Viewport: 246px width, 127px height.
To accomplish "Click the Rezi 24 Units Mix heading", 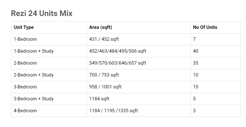I will (x=42, y=13).
